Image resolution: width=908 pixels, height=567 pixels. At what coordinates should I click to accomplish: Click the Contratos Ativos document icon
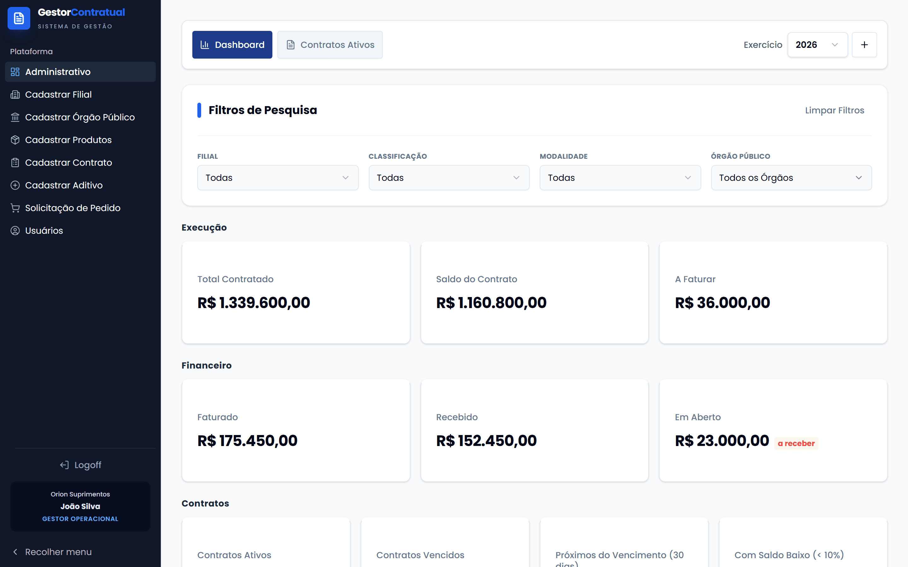click(x=290, y=45)
